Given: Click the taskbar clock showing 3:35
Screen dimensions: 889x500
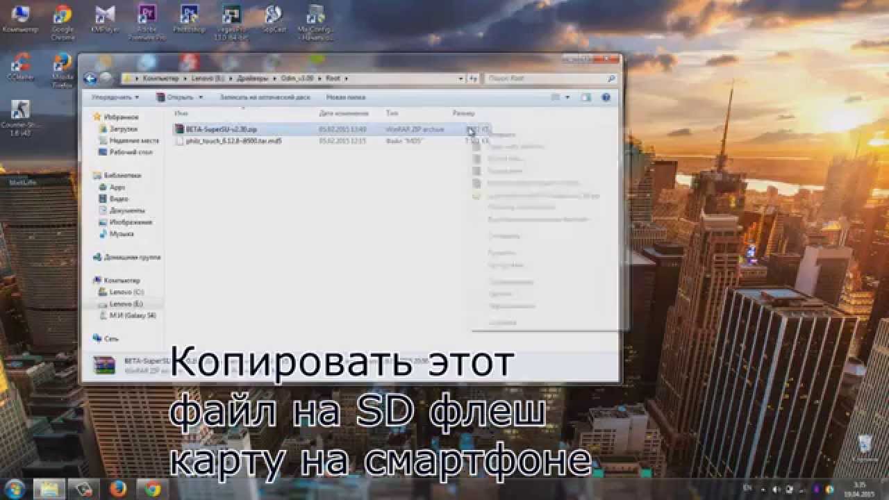Looking at the screenshot, I should [860, 489].
